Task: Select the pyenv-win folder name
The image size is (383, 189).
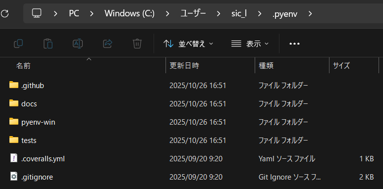Action: (38, 122)
